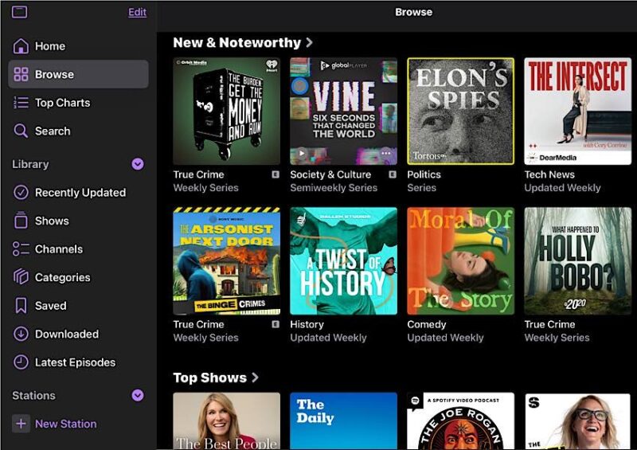Click the Channels icon
Image resolution: width=637 pixels, height=450 pixels.
[x=21, y=248]
